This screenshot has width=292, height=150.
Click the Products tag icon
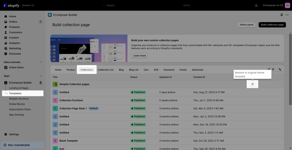pos(6,27)
